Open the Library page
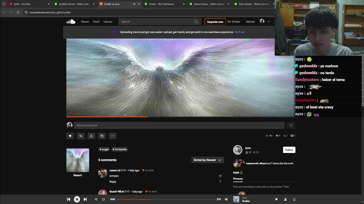 pos(108,22)
